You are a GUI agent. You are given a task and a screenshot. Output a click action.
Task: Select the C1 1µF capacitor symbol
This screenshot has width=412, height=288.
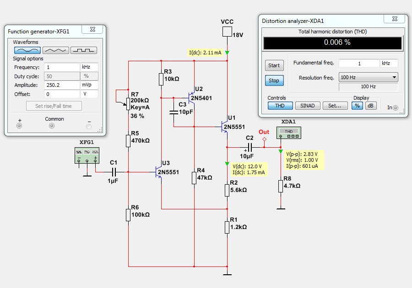tap(114, 172)
